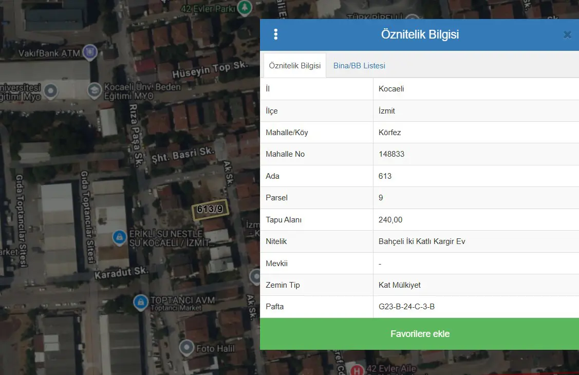Click the Hüseyin Top Sk. street label
This screenshot has height=375, width=579.
pyautogui.click(x=210, y=69)
